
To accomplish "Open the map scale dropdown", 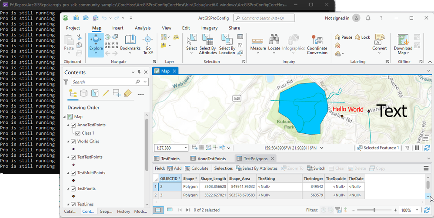I will click(x=186, y=148).
